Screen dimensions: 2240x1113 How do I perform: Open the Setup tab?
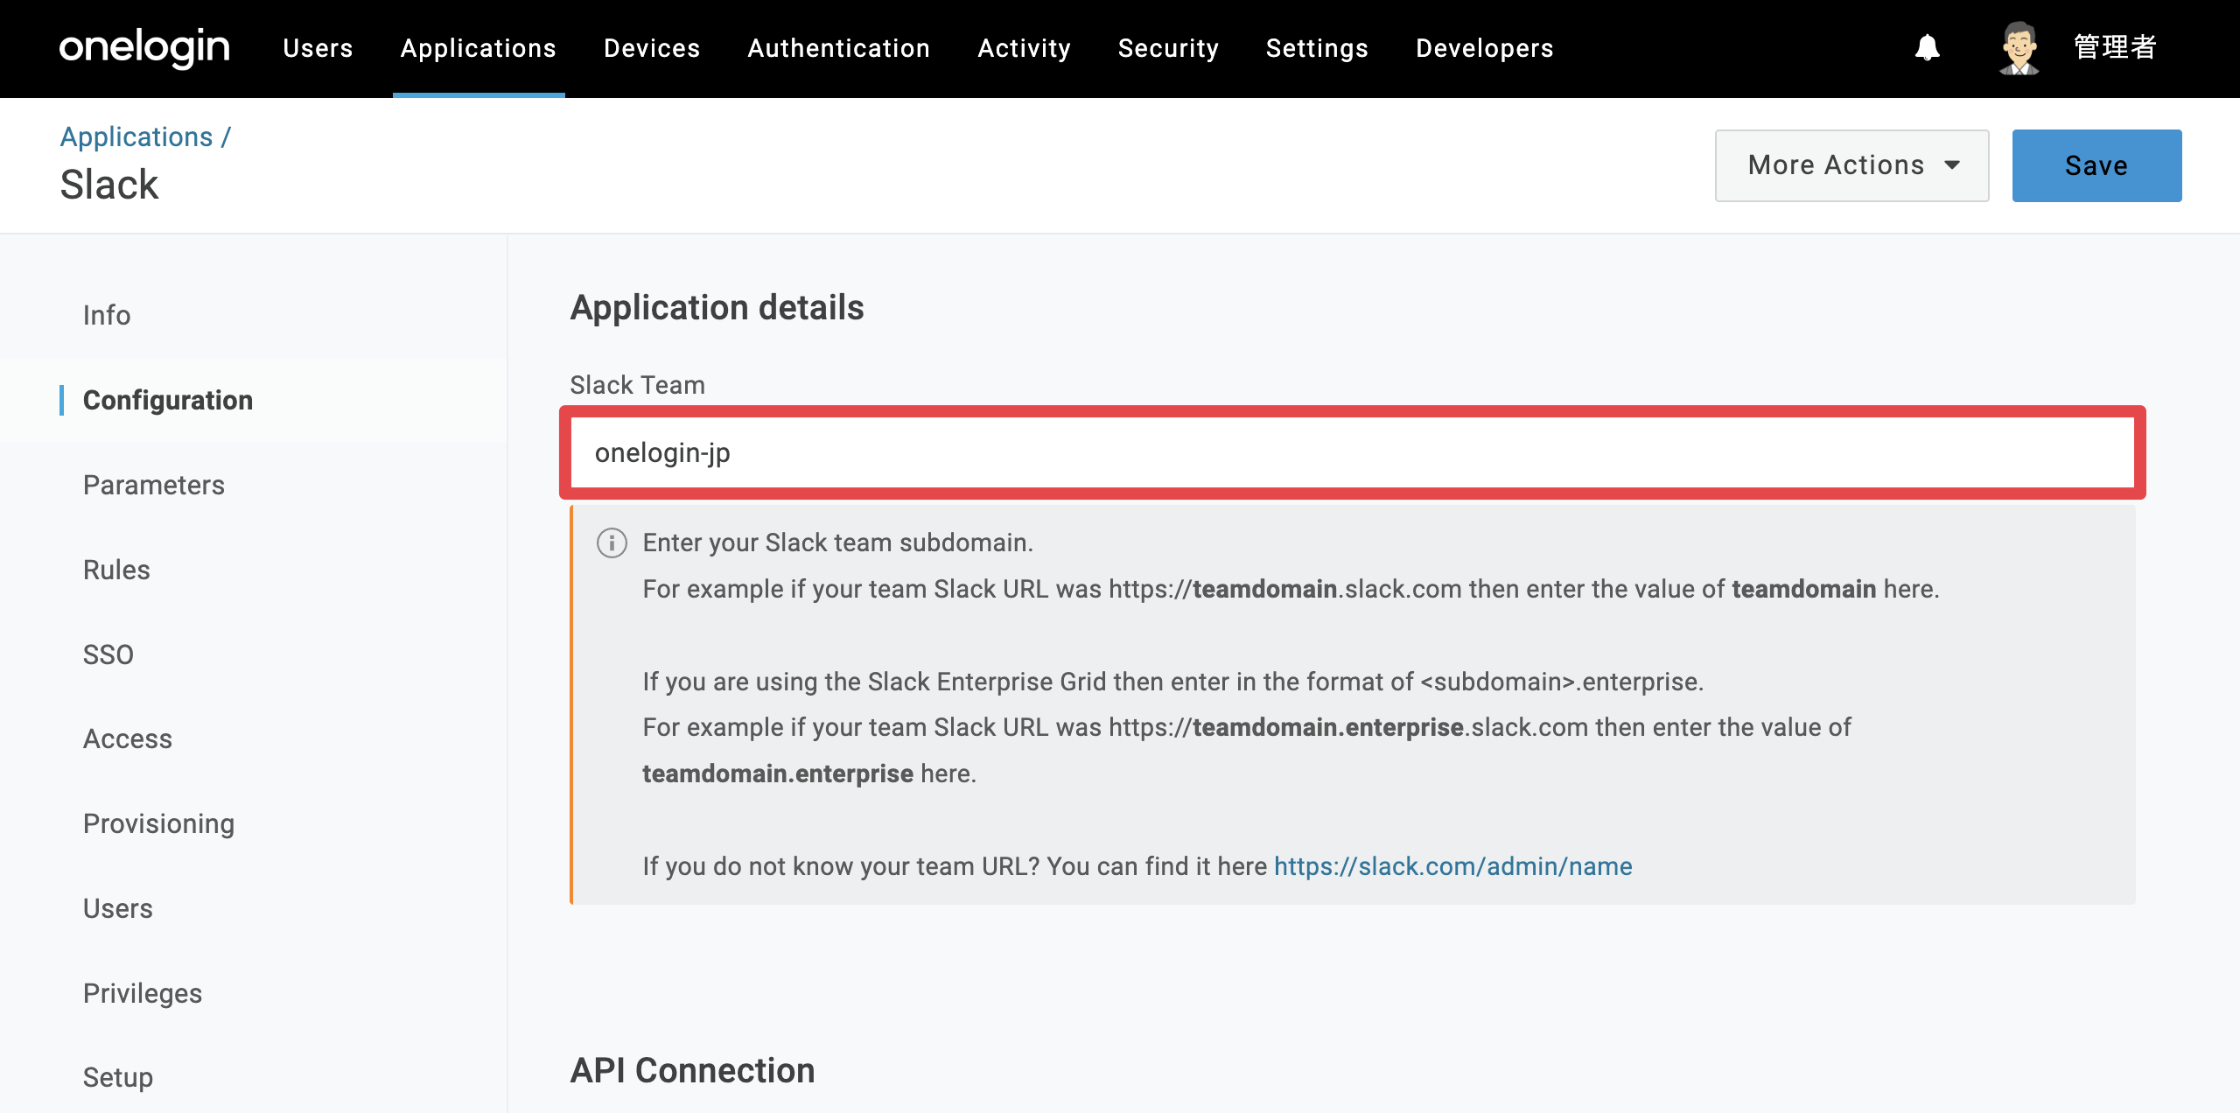tap(118, 1077)
